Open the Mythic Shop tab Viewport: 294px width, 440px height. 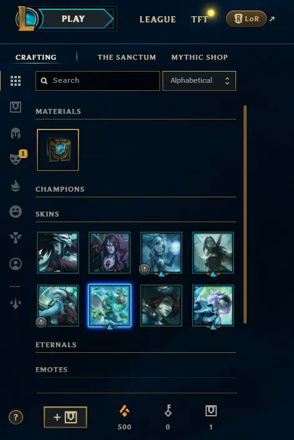tap(200, 57)
